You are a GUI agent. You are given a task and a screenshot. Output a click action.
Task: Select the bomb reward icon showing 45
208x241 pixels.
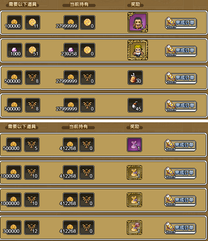coord(135,105)
